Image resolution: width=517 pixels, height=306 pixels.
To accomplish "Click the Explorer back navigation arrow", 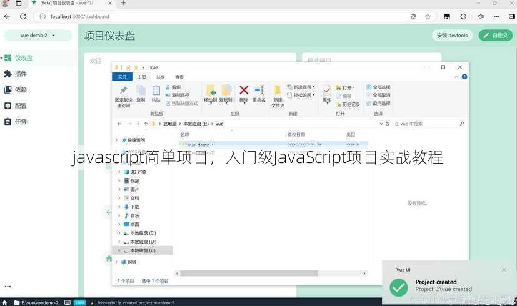I will point(119,124).
